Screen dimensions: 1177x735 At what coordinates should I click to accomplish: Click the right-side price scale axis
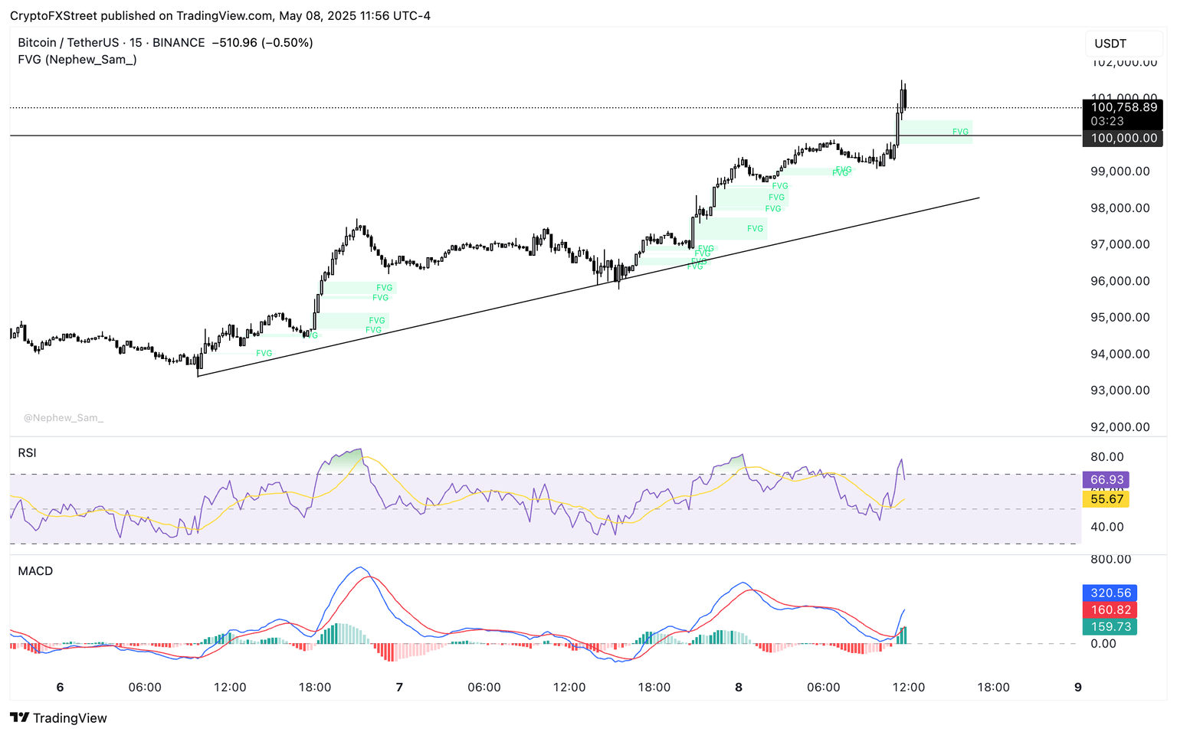coord(1120,268)
